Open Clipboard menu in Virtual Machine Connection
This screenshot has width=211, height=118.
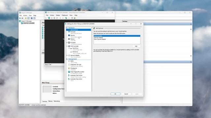point(65,15)
